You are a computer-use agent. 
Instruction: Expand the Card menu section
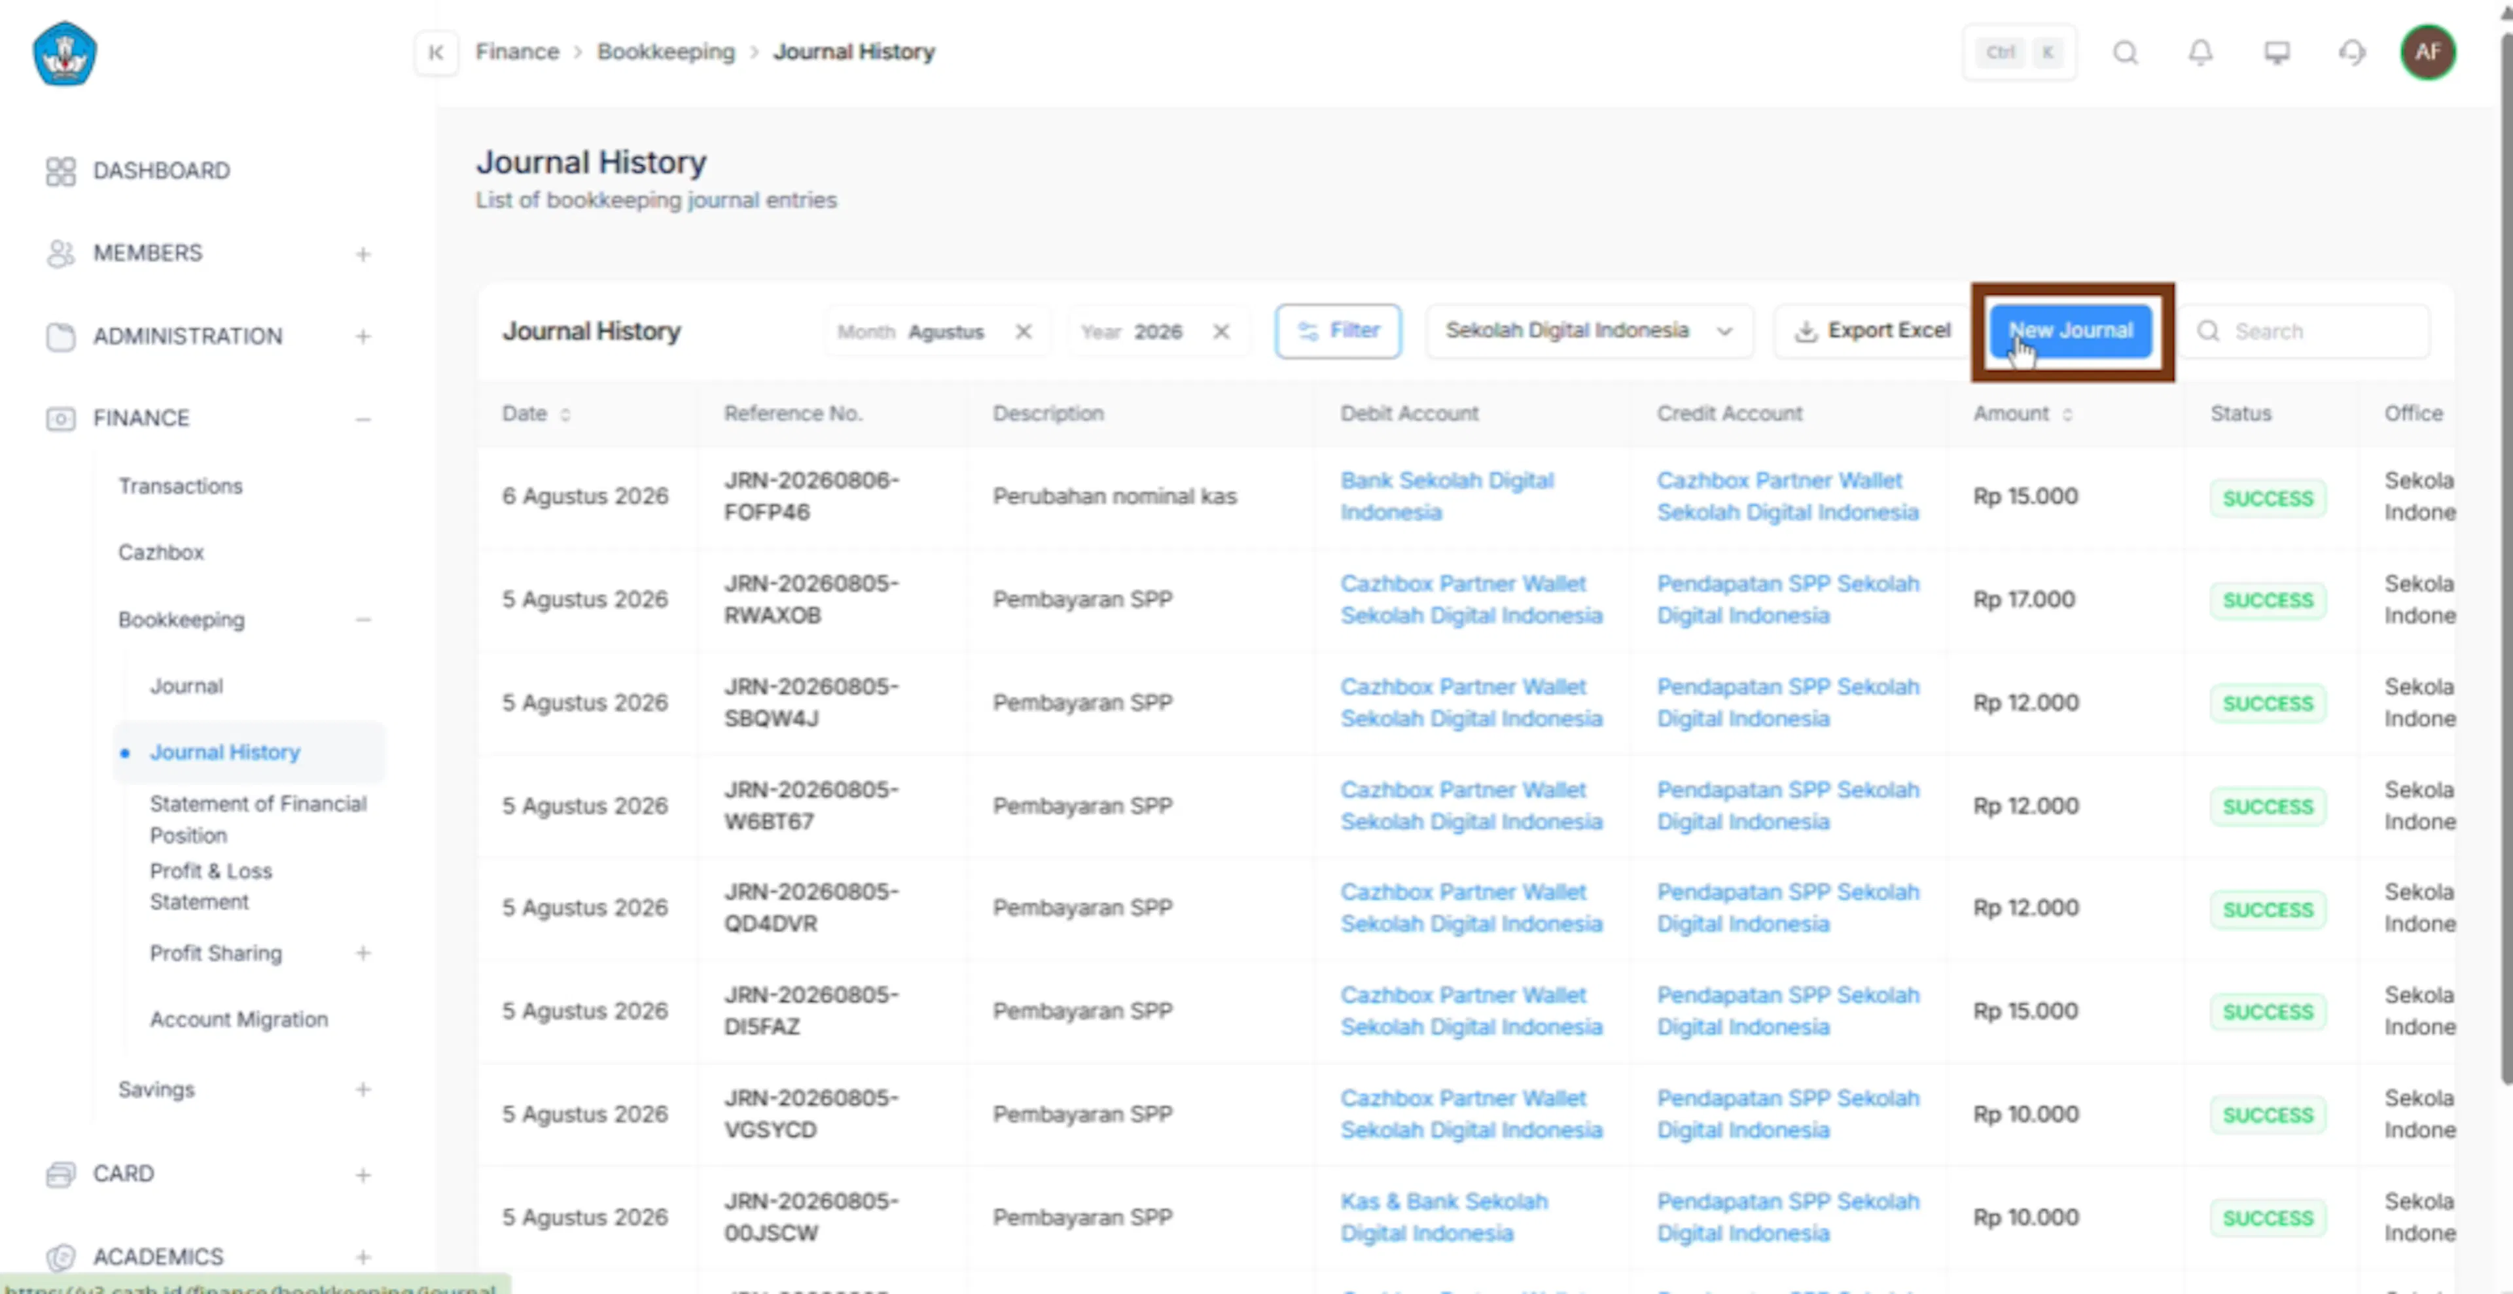[363, 1175]
